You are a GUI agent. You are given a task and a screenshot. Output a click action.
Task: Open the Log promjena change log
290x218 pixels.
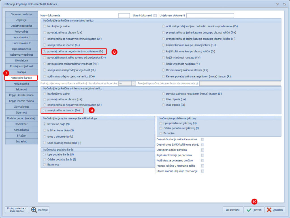(x=233, y=210)
